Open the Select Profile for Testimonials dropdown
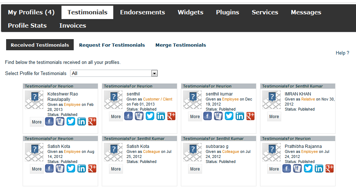Screen dimensions: 356x187 114,73
